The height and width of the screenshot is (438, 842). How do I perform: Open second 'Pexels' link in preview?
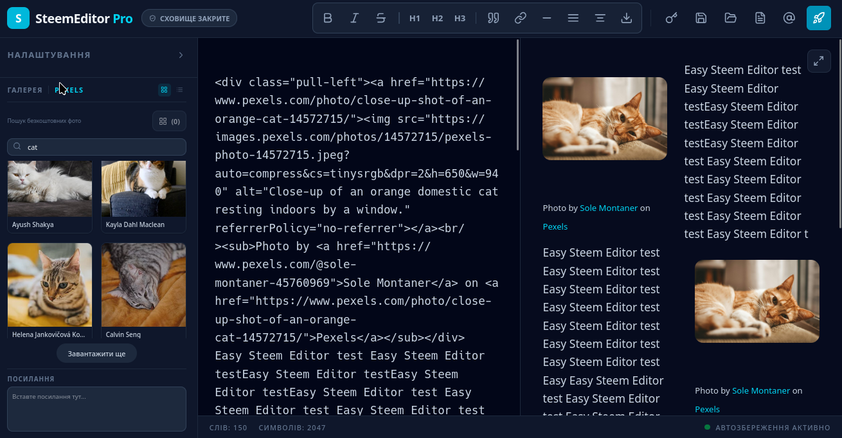pyautogui.click(x=707, y=409)
